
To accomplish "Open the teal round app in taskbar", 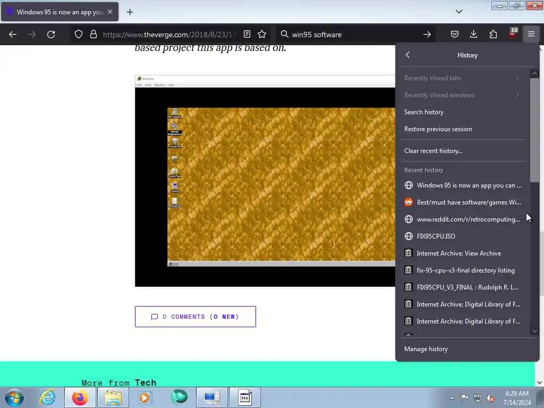I will click(179, 397).
